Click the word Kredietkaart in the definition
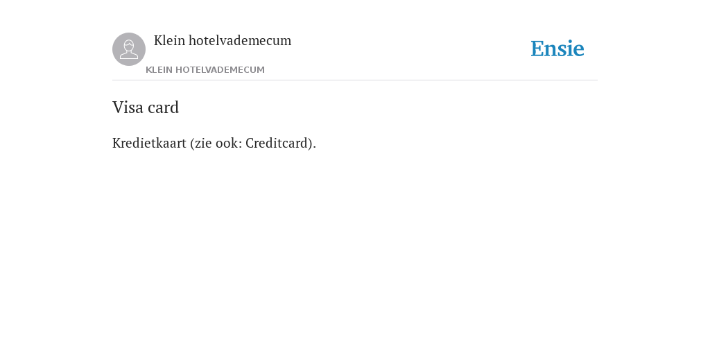Screen dimensions: 710x355 point(150,143)
